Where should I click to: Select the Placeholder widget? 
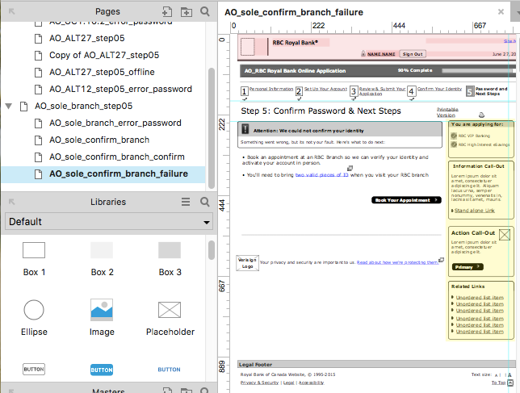pos(170,310)
